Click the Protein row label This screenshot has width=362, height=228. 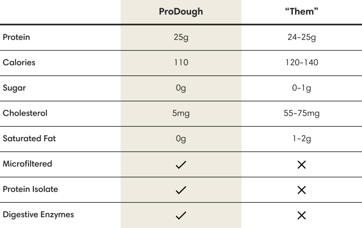(16, 37)
